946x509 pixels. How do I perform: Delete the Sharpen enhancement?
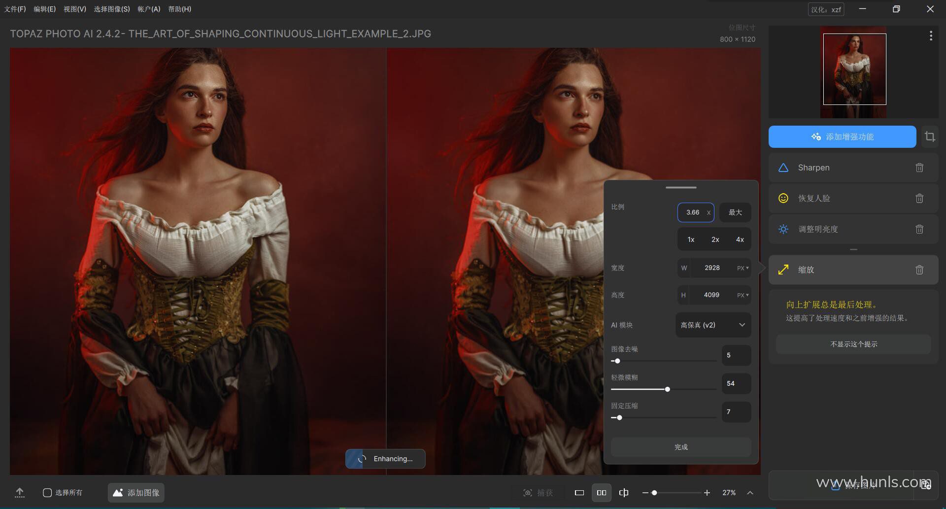point(919,168)
